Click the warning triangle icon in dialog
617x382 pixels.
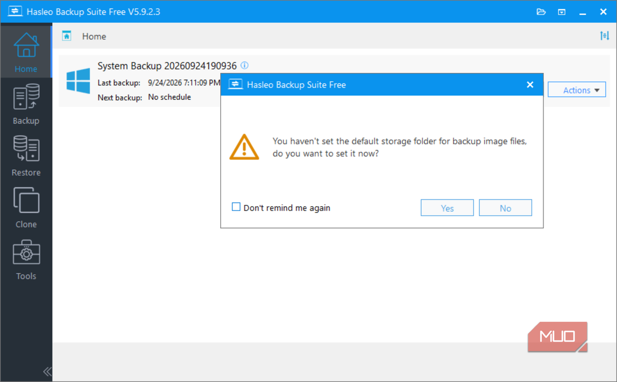click(244, 147)
